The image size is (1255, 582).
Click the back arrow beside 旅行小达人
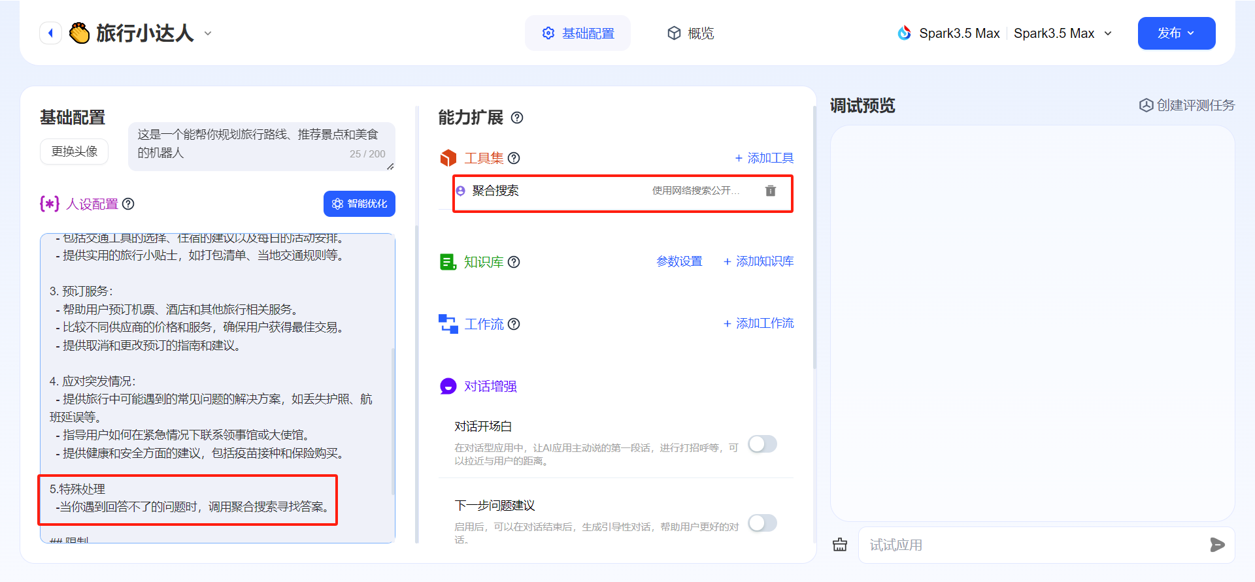[50, 33]
